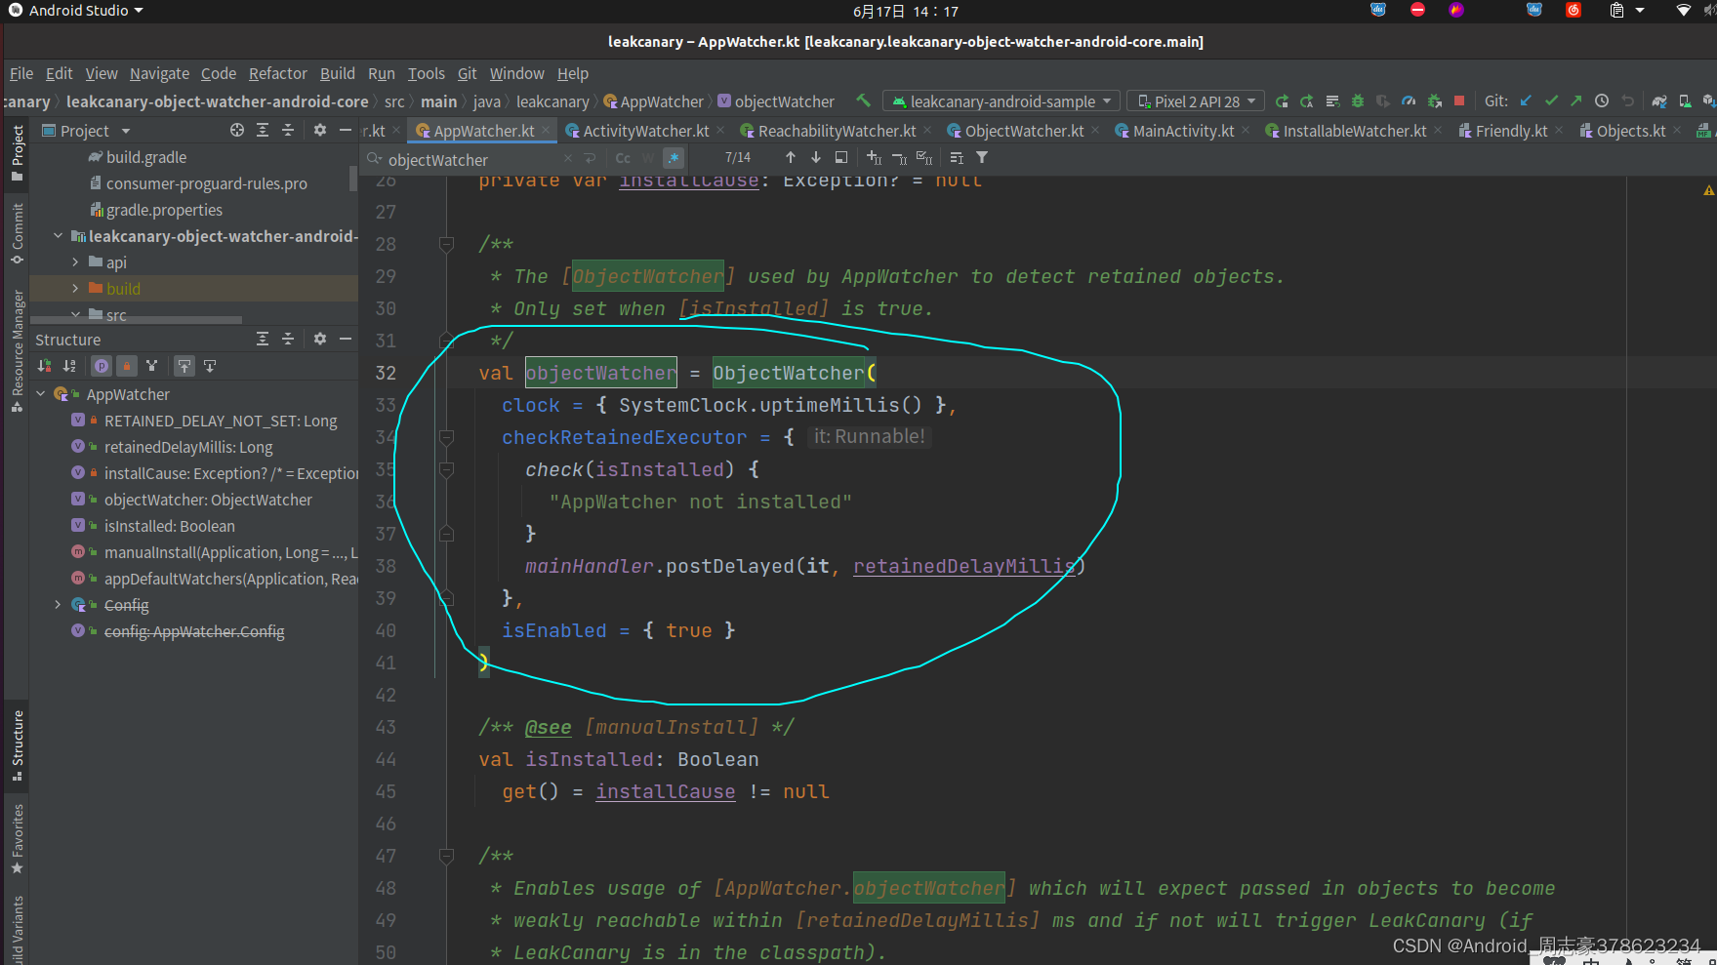
Task: Open Pixel 2 API 28 device dropdown
Action: (1196, 101)
